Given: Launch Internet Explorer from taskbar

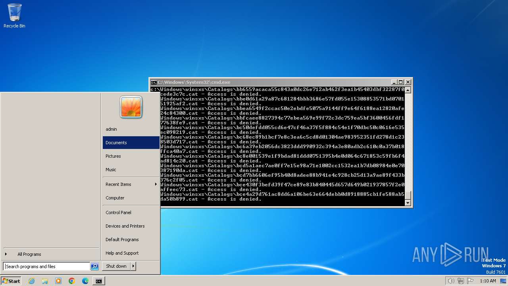Looking at the screenshot, I should click(31, 281).
